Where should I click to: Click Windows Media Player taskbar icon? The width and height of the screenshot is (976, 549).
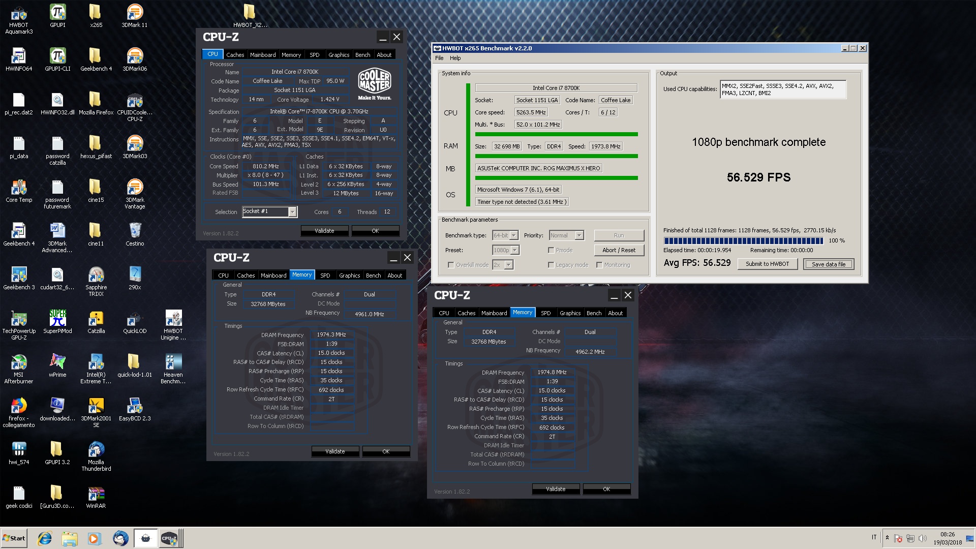94,538
